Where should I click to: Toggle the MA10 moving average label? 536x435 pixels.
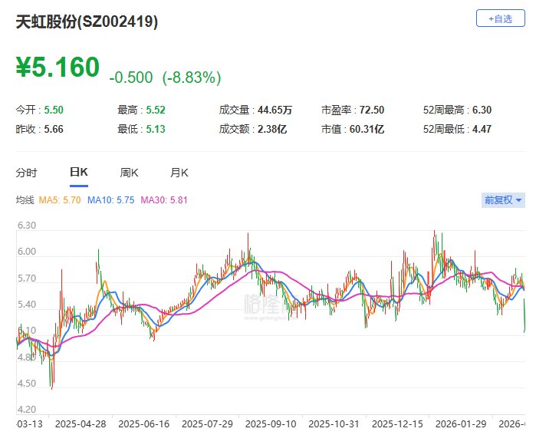pyautogui.click(x=111, y=200)
